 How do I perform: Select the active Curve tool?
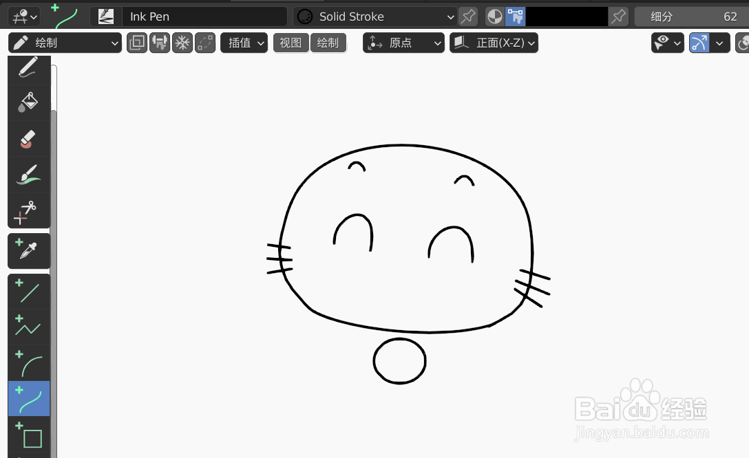click(x=29, y=399)
